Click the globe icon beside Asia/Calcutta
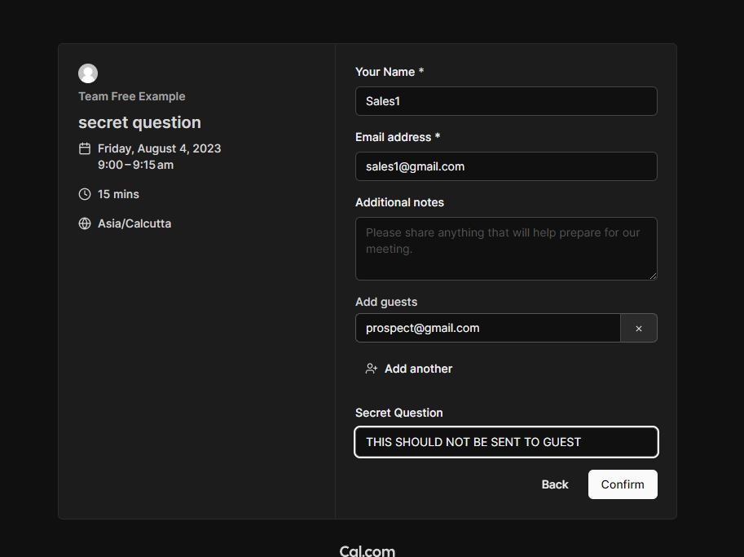This screenshot has width=744, height=557. (x=85, y=223)
